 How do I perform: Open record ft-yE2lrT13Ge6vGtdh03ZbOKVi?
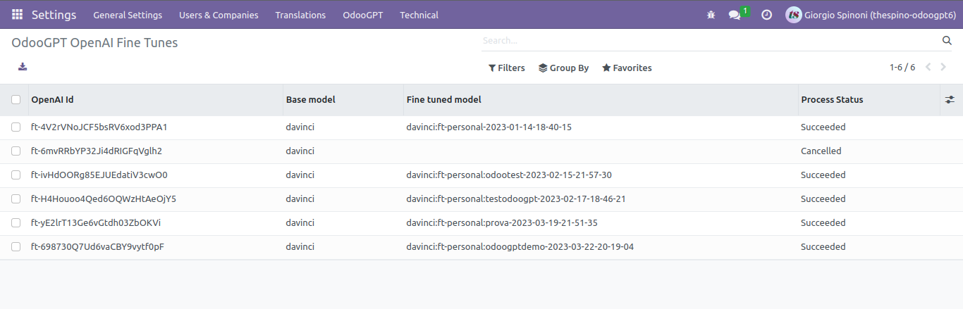[x=96, y=223]
